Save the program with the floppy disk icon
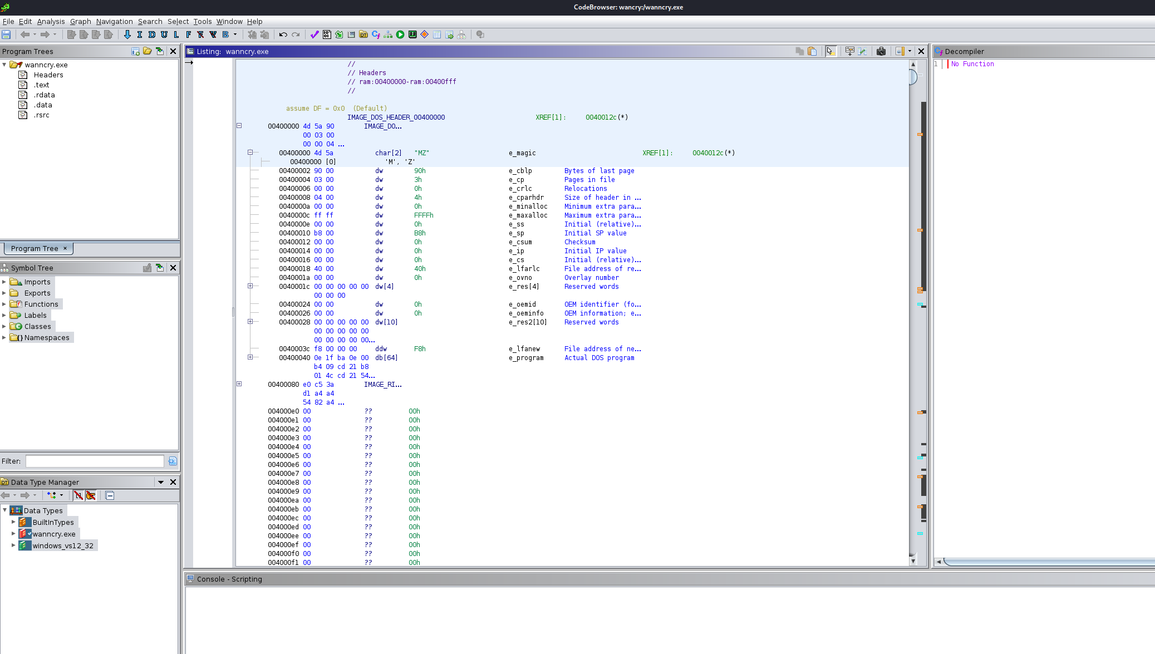The height and width of the screenshot is (654, 1155). 6,35
